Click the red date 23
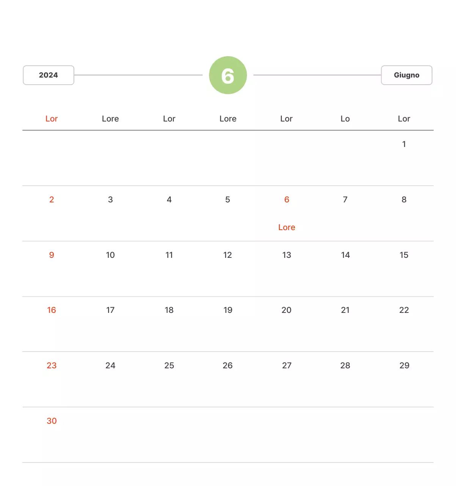 (52, 366)
